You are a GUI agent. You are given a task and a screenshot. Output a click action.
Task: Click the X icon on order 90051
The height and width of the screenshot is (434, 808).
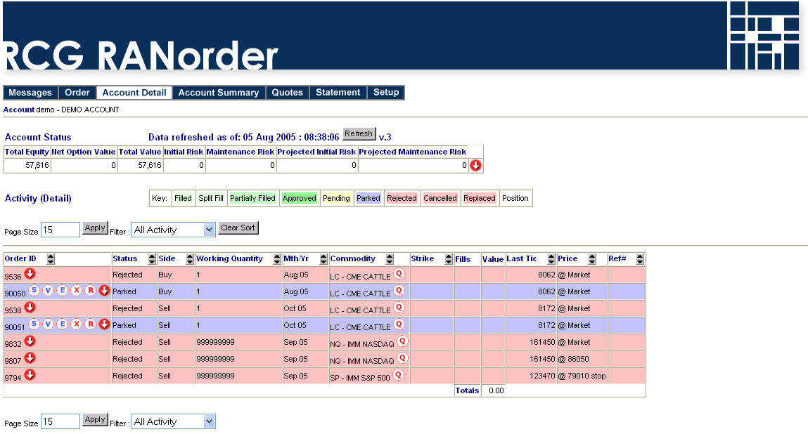(x=76, y=324)
